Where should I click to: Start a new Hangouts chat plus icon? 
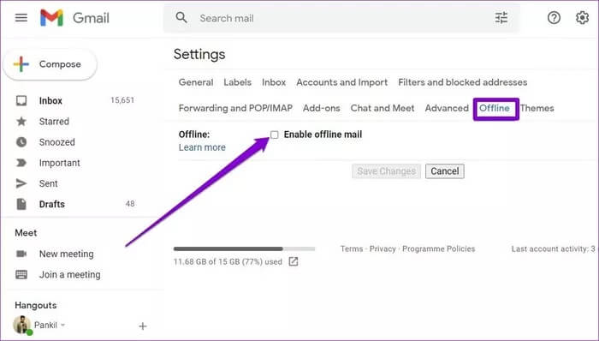[x=143, y=326]
